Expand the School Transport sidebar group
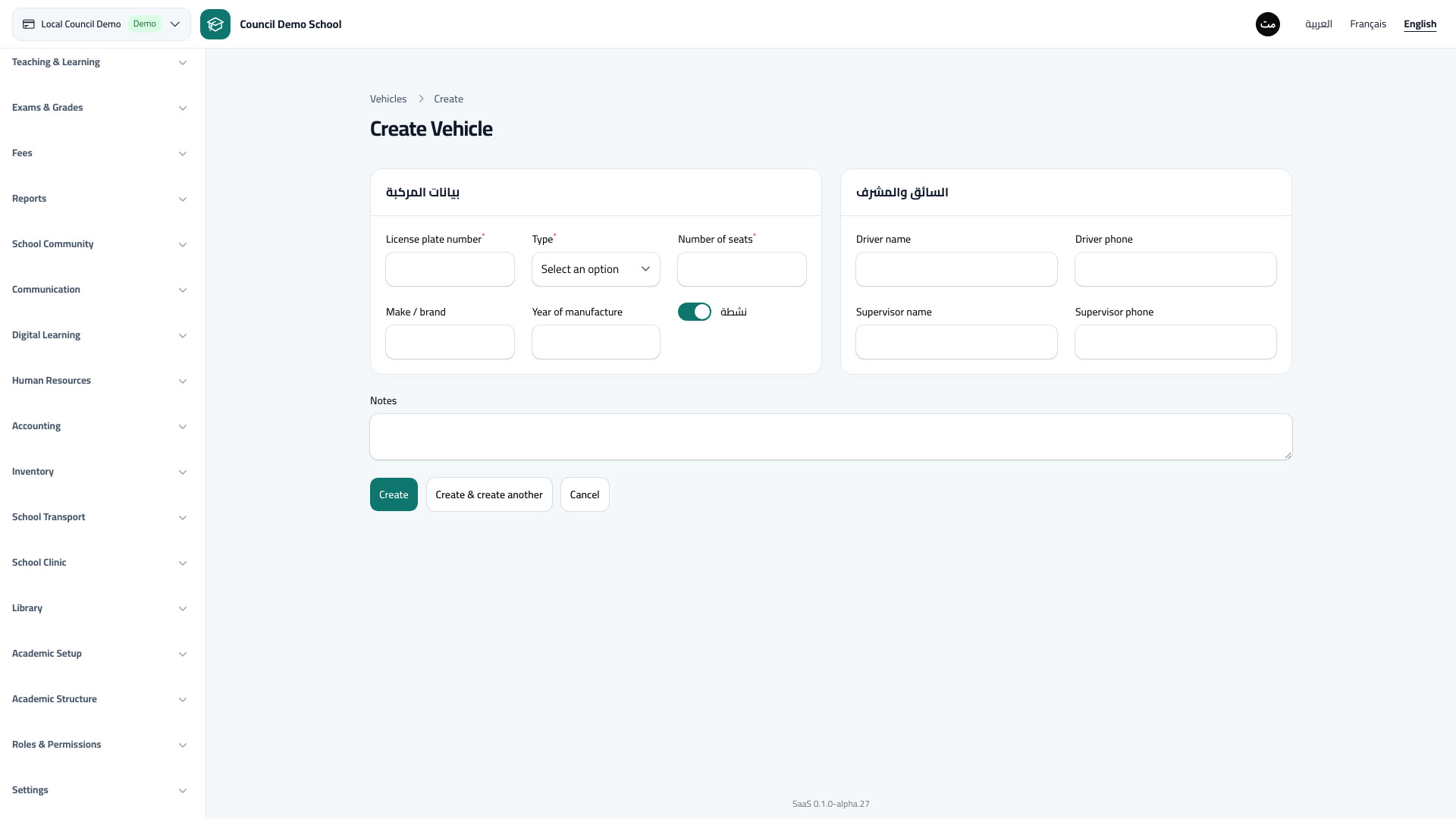1456x819 pixels. 100,517
